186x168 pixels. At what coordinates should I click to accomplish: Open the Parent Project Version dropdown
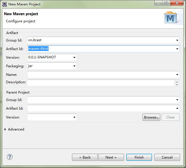pyautogui.click(x=75, y=117)
